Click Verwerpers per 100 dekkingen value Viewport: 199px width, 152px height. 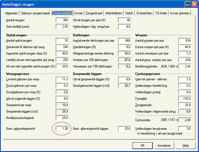click(x=125, y=66)
